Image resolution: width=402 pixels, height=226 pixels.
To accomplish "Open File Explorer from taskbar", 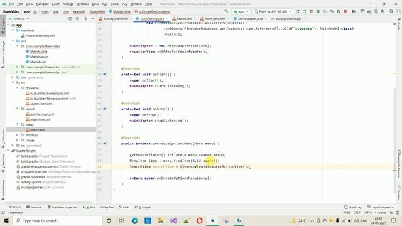I will coord(161,220).
